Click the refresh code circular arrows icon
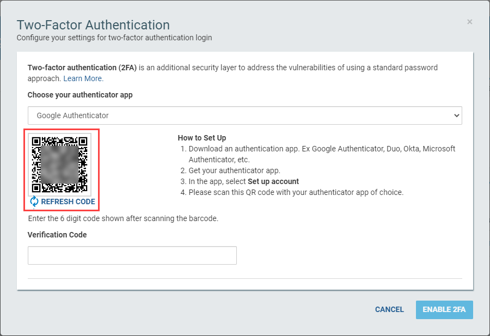The height and width of the screenshot is (336, 490). coord(34,201)
